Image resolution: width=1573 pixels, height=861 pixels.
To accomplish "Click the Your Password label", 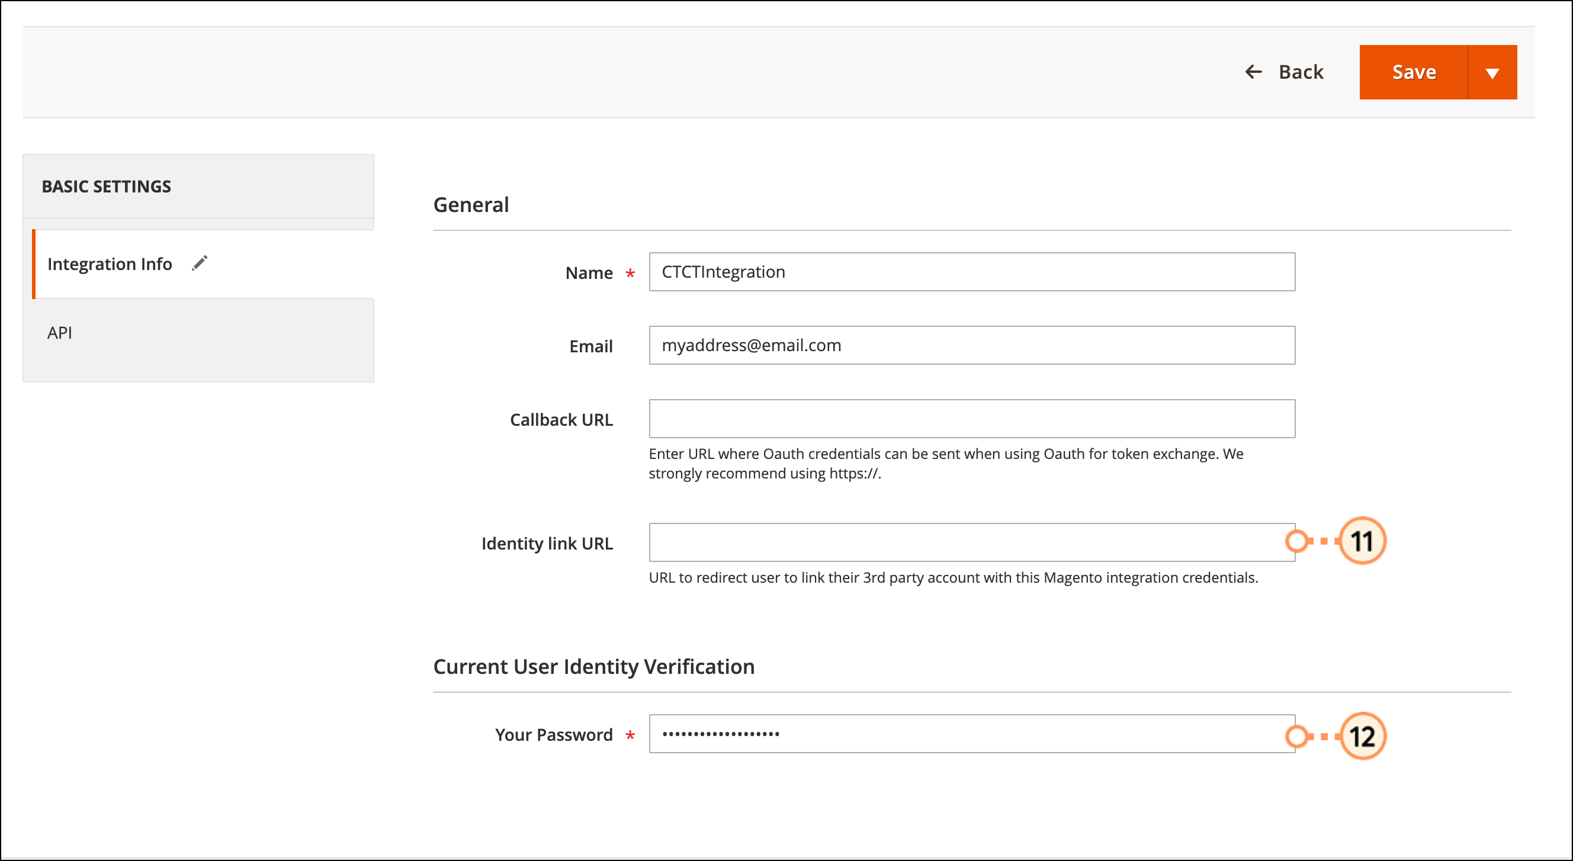I will (554, 735).
